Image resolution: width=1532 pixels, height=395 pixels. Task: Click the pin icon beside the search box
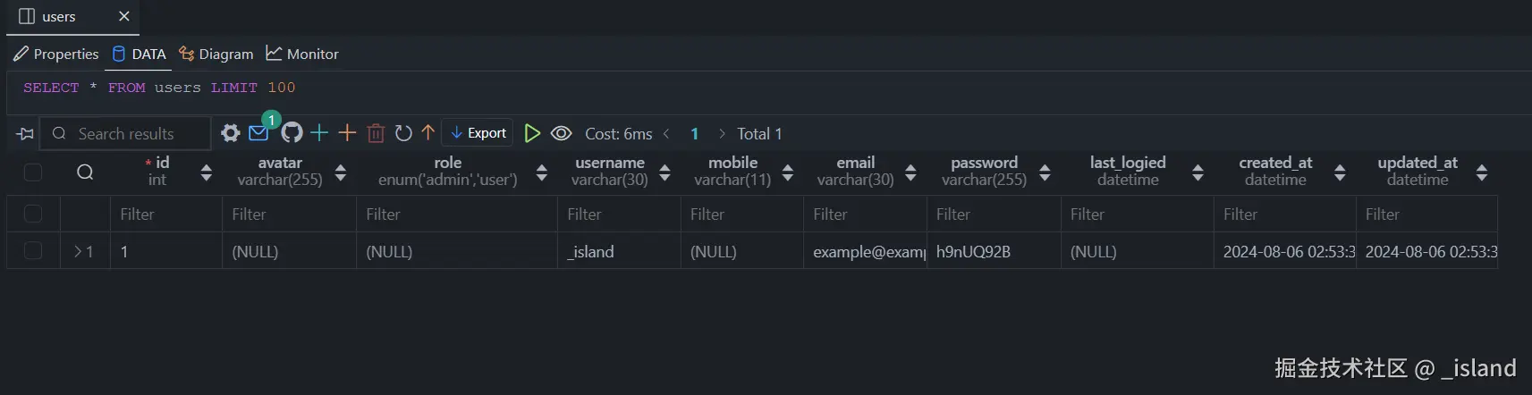click(x=25, y=134)
